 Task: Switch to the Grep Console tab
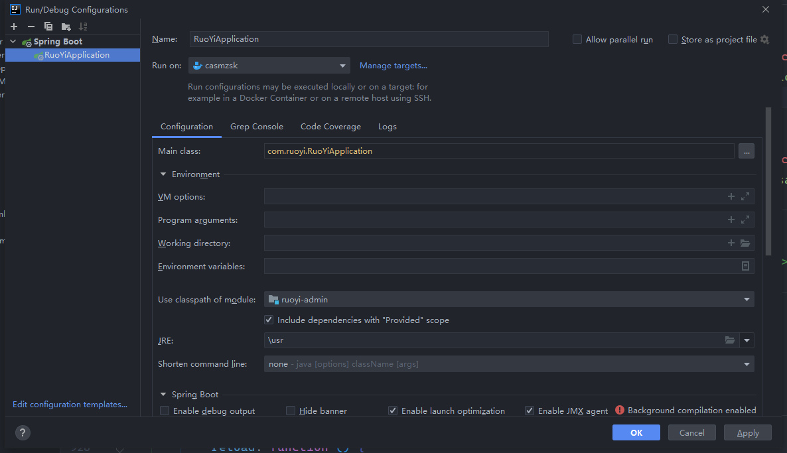(257, 127)
